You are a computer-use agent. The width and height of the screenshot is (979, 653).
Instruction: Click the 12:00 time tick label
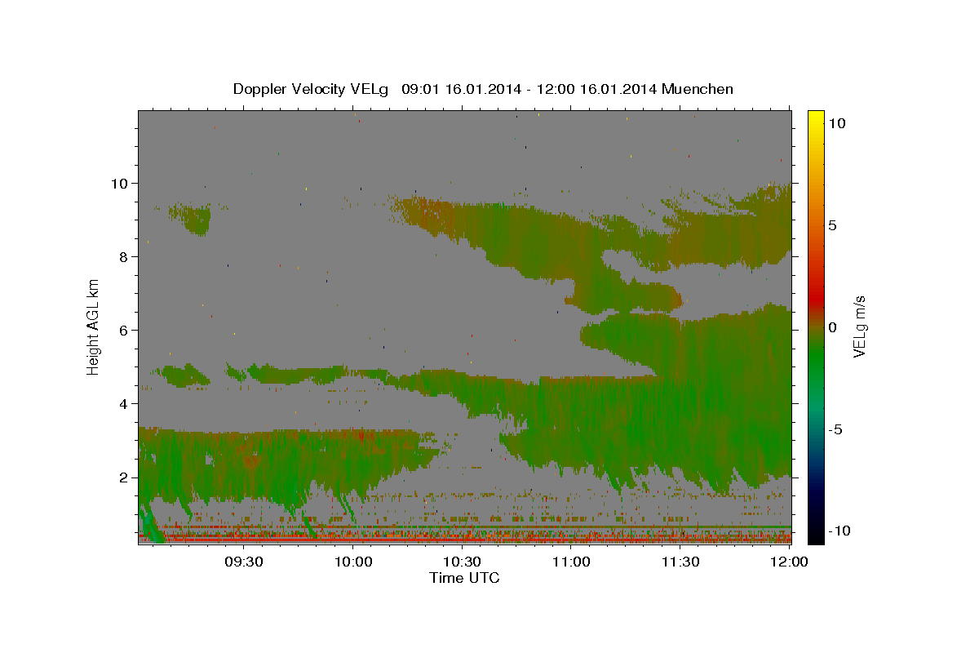pos(789,562)
